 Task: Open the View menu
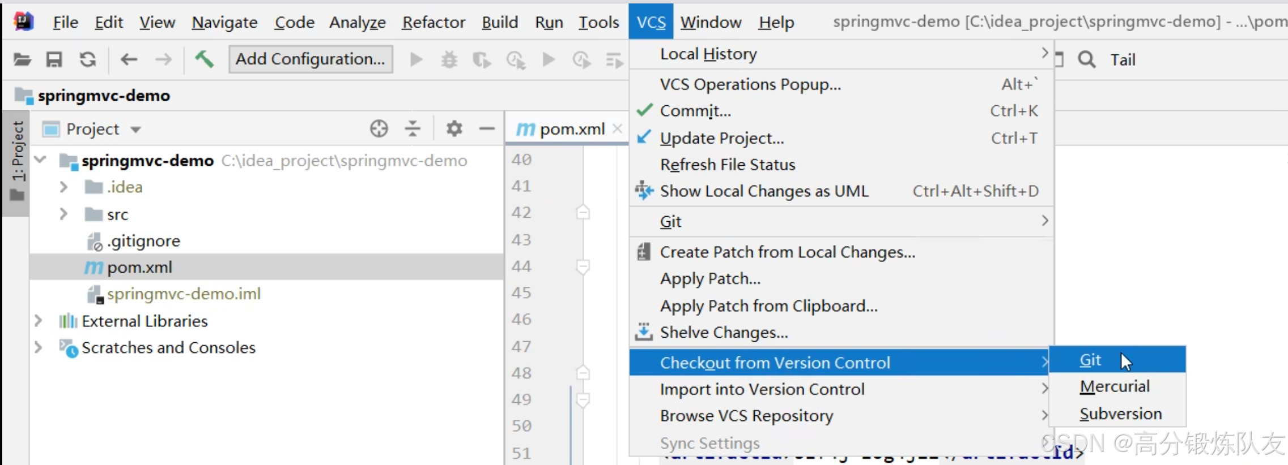tap(157, 22)
